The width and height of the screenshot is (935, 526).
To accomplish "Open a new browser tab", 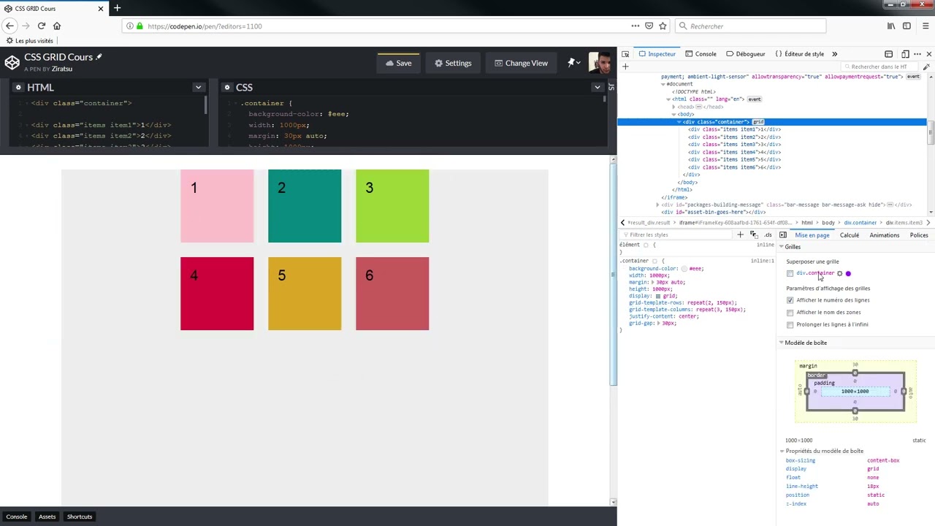I will tap(117, 8).
